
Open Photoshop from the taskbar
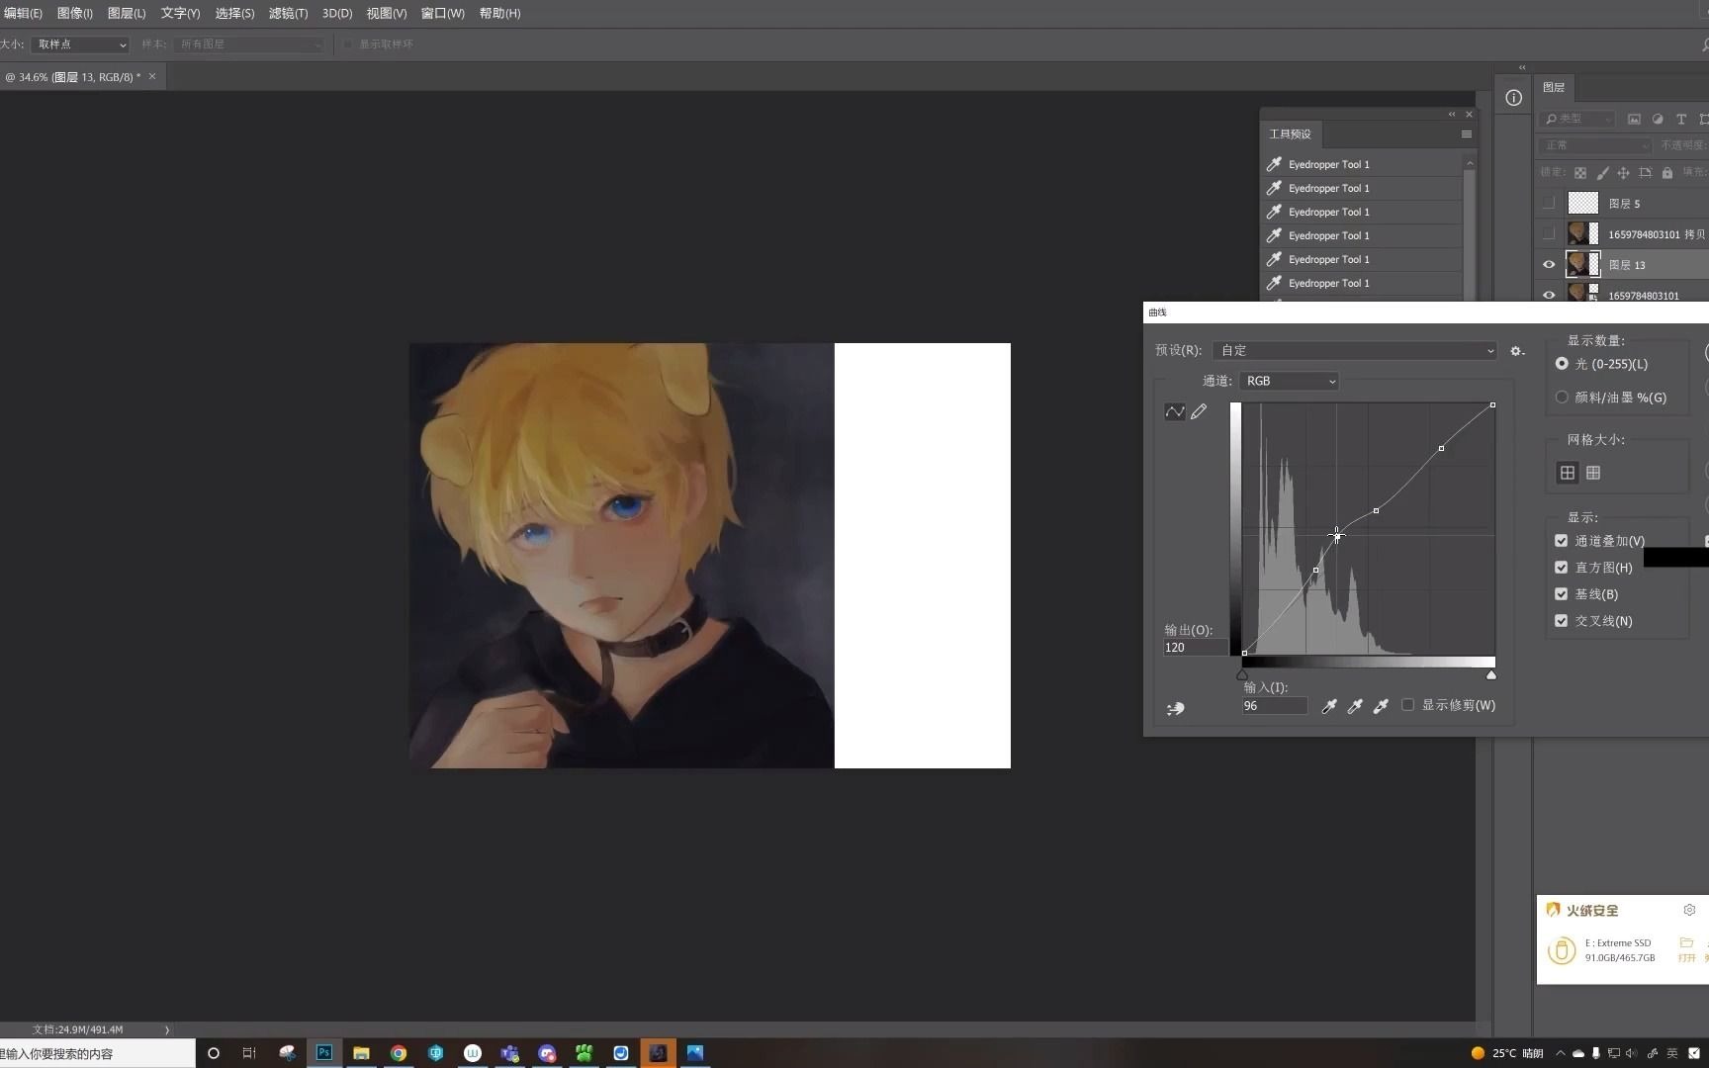pos(323,1053)
